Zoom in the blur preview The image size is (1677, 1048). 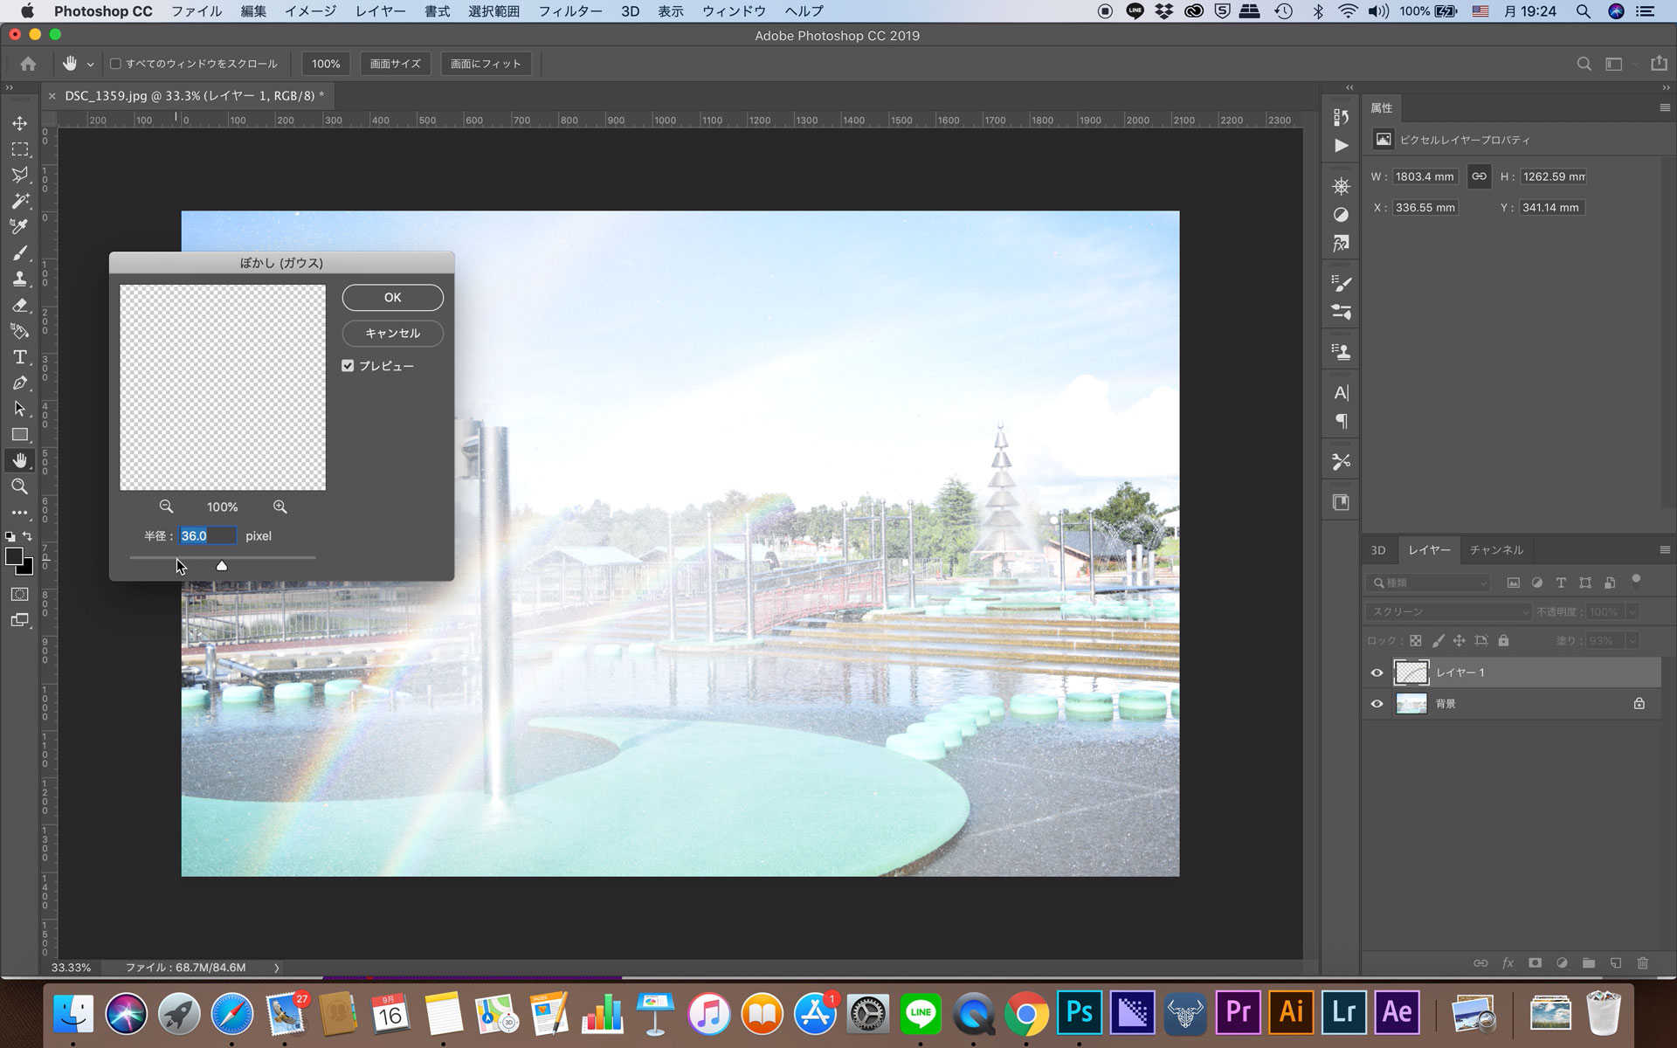click(x=279, y=507)
